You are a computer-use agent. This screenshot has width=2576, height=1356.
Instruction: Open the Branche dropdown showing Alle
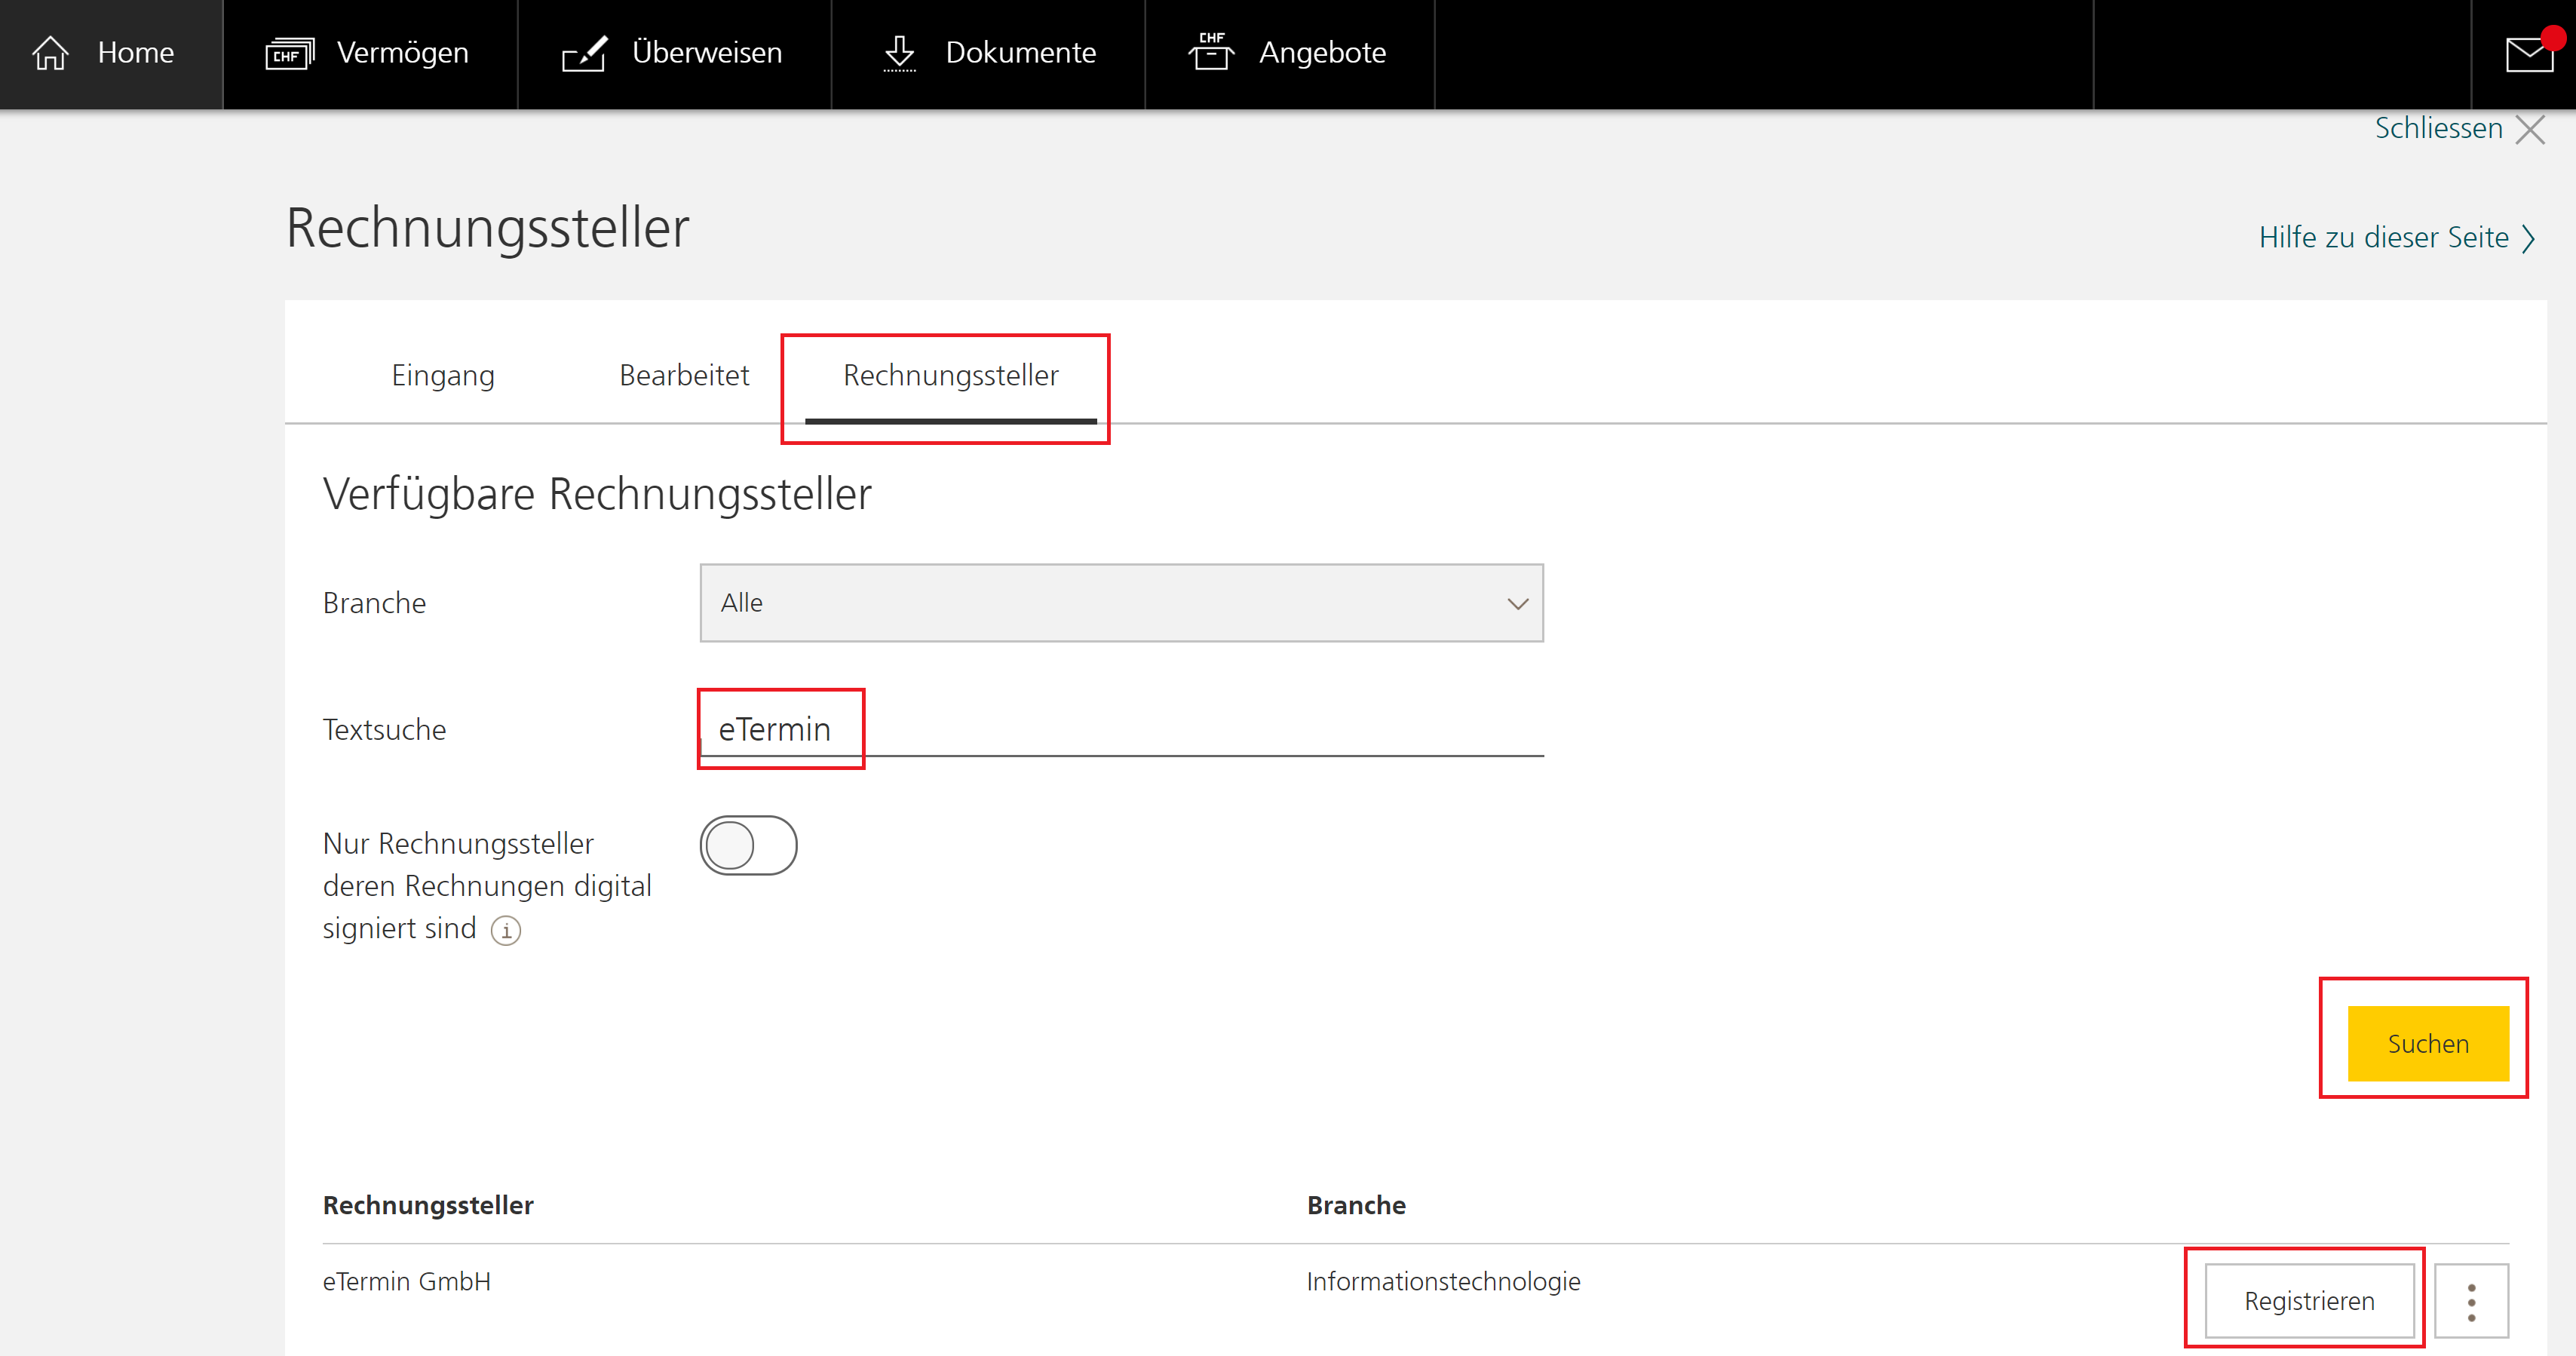point(1121,603)
